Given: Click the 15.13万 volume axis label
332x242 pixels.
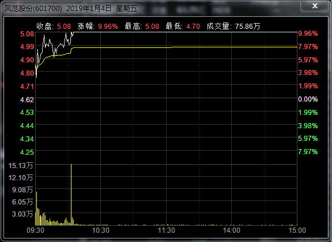Looking at the screenshot, I should coord(21,165).
